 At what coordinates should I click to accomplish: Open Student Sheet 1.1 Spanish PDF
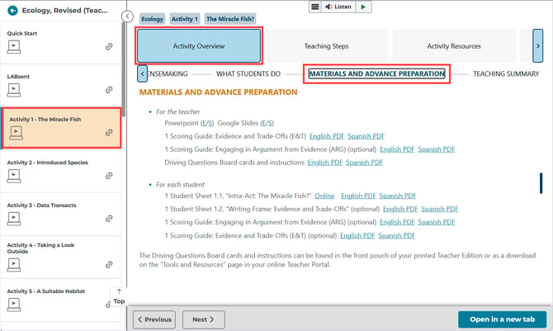[398, 196]
